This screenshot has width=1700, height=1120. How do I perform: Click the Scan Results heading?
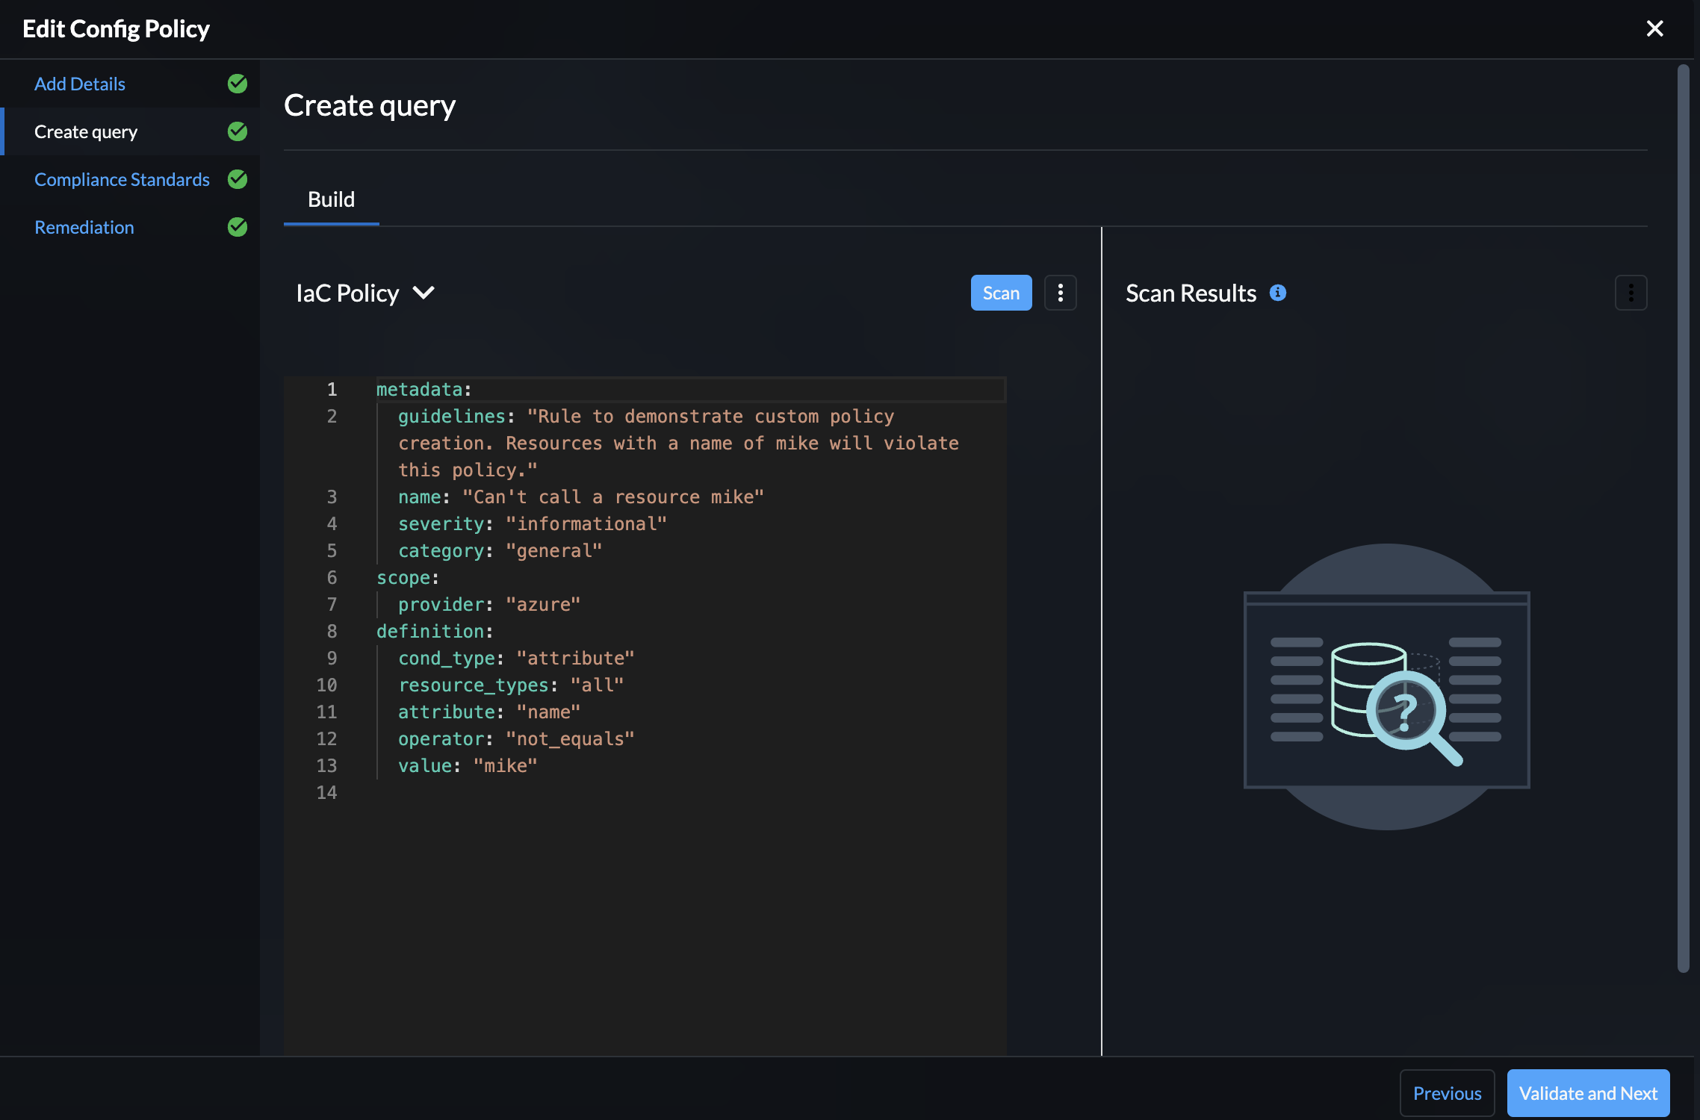1191,293
